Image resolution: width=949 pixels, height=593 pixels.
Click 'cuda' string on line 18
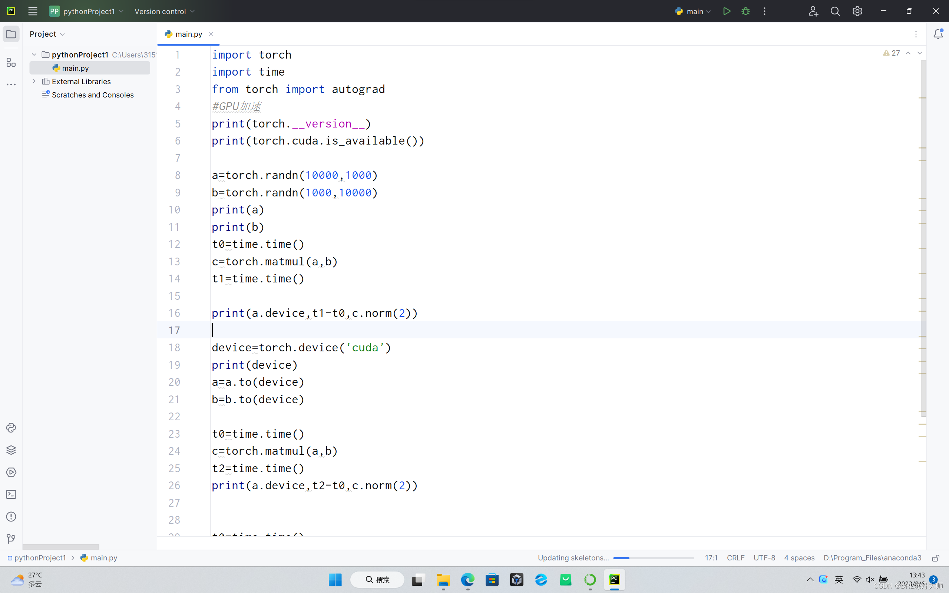[x=365, y=348]
